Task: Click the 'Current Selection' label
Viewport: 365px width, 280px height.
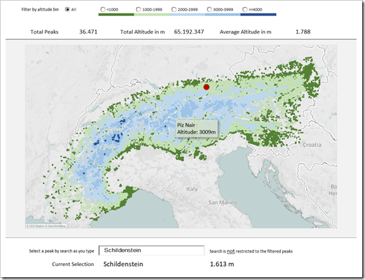Action: tap(73, 264)
